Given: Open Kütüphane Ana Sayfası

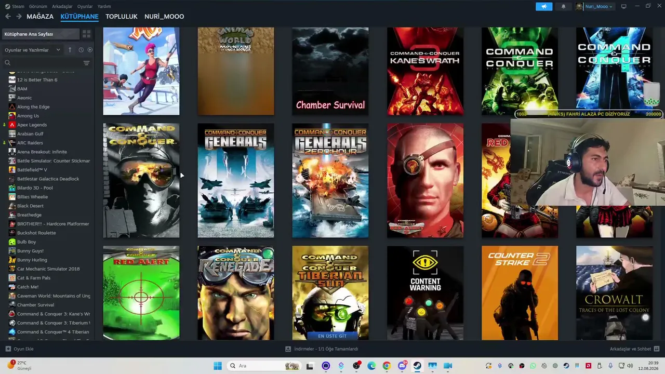Looking at the screenshot, I should point(41,34).
